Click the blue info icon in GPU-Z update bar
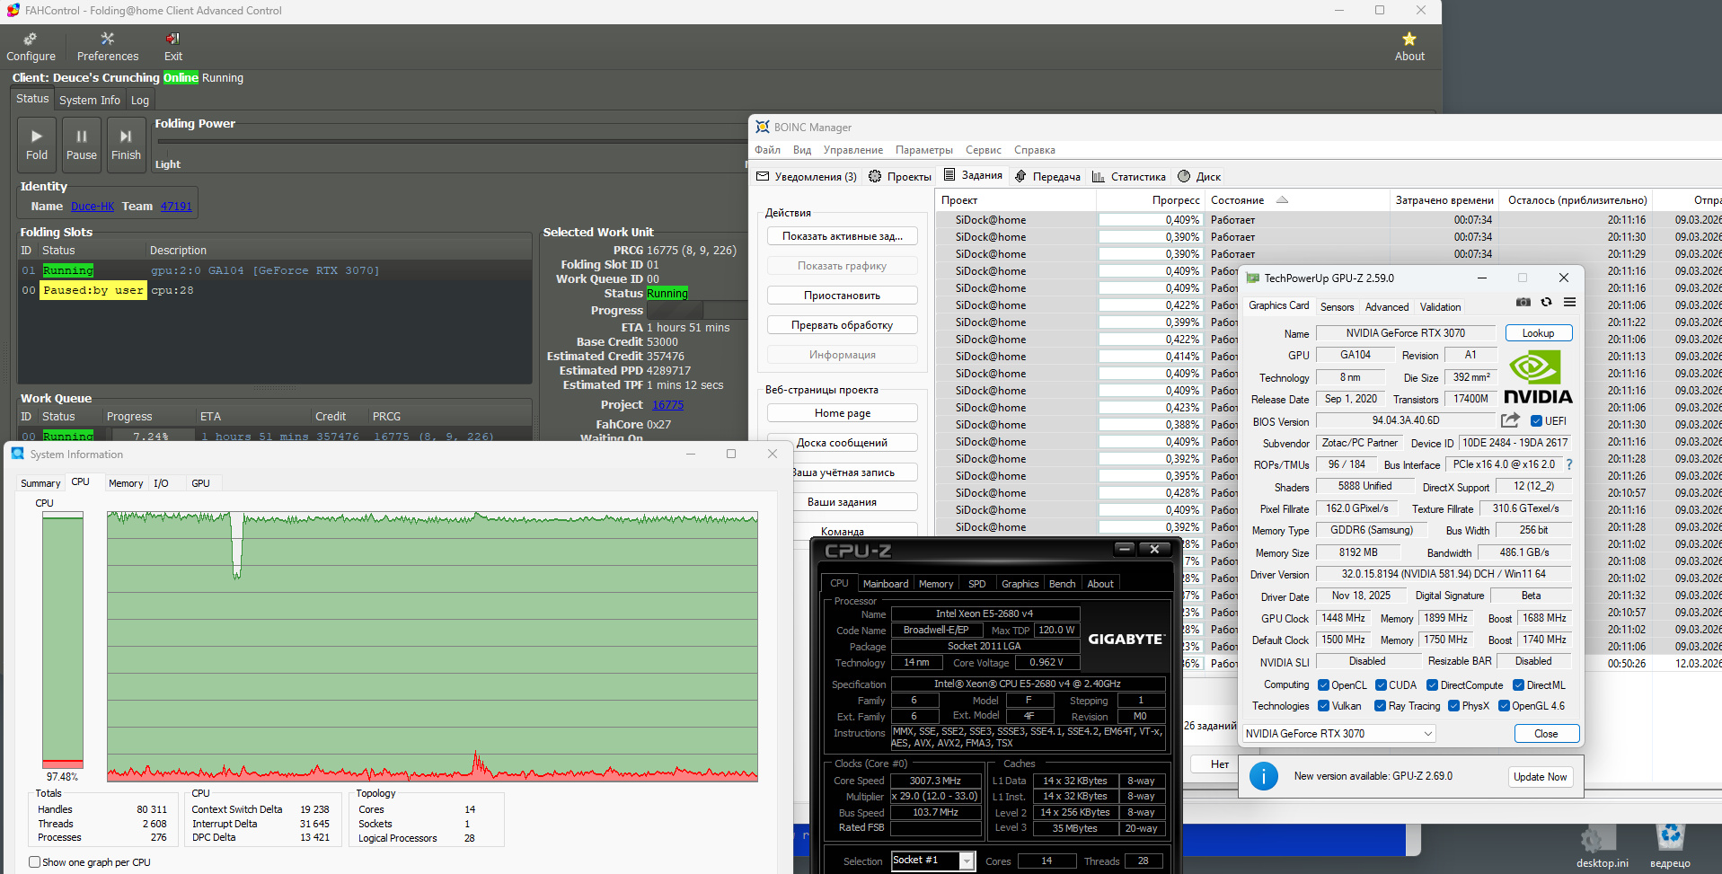This screenshot has height=874, width=1722. (1263, 776)
